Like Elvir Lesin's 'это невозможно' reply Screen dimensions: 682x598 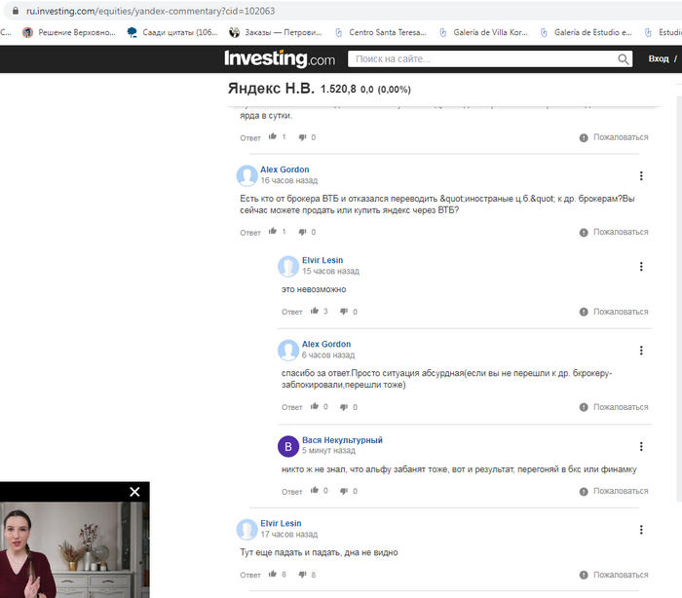click(315, 311)
